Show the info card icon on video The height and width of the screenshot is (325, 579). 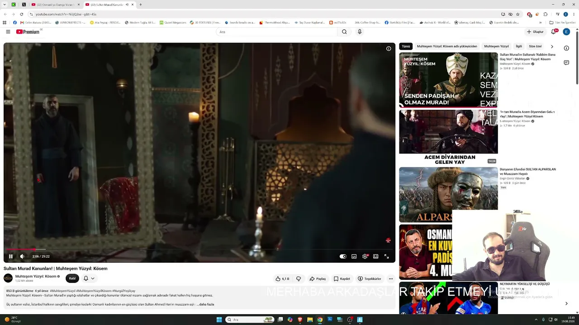[389, 49]
